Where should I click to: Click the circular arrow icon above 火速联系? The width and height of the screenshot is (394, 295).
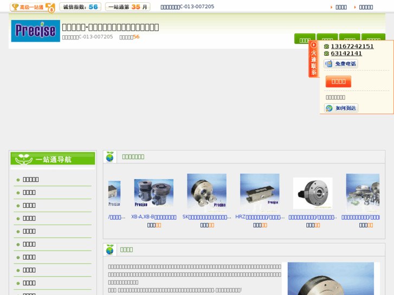point(314,45)
